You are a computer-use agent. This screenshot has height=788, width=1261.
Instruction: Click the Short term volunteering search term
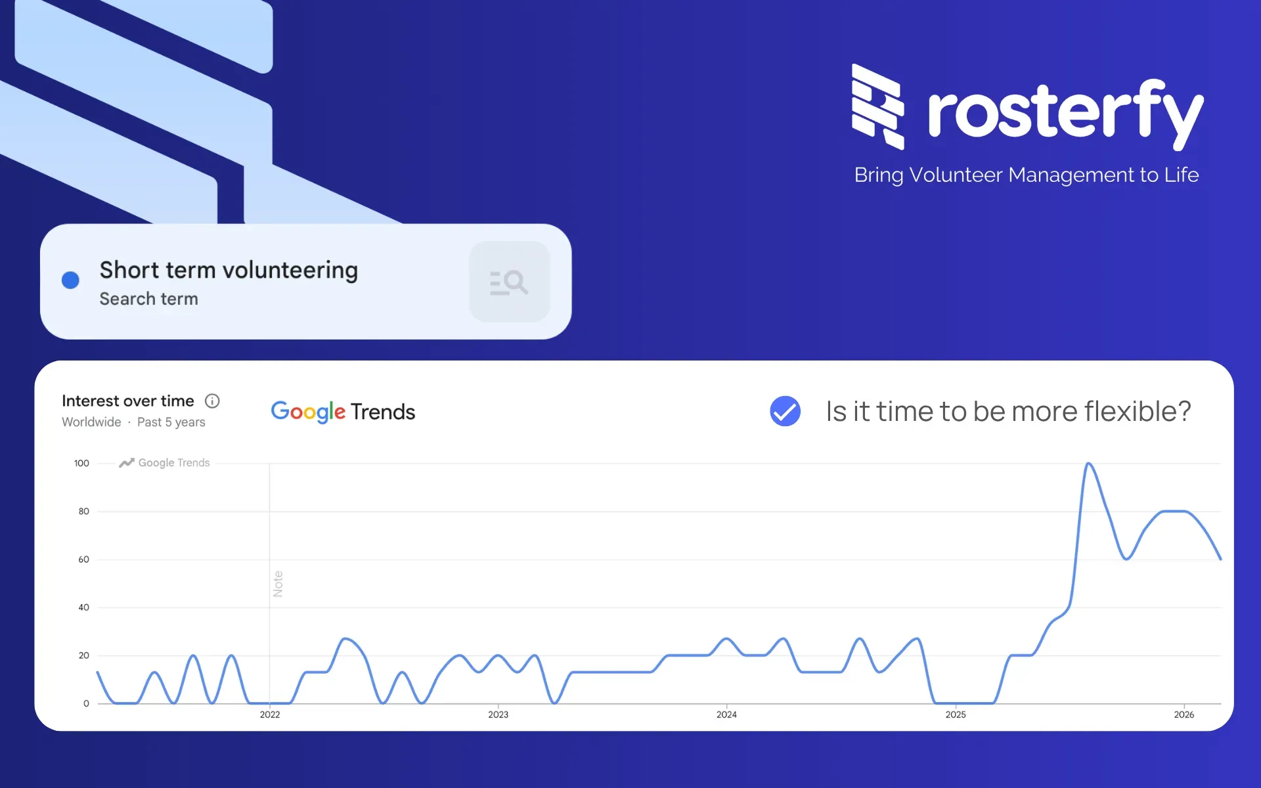[x=229, y=270]
